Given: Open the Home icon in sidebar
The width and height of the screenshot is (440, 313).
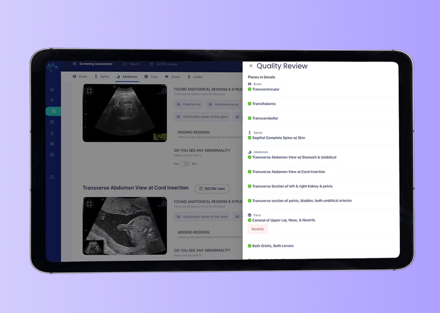Looking at the screenshot, I should (52, 89).
